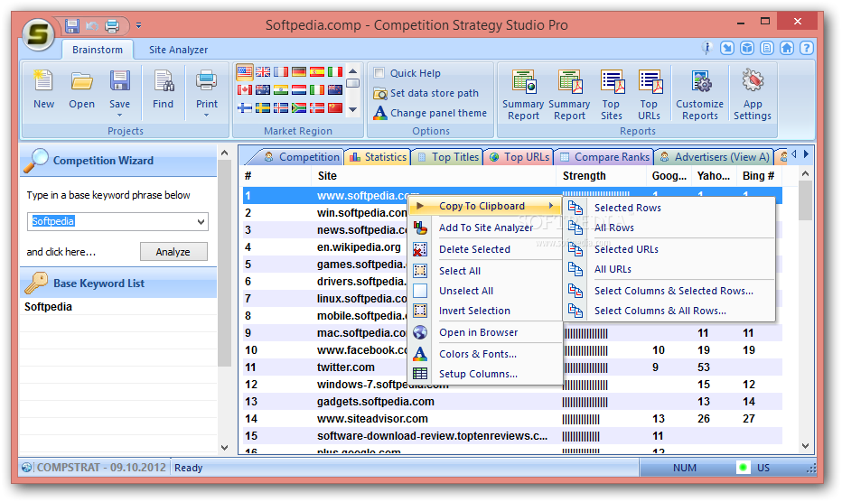Switch to the Statistics tab
The height and width of the screenshot is (502, 842).
click(x=378, y=157)
